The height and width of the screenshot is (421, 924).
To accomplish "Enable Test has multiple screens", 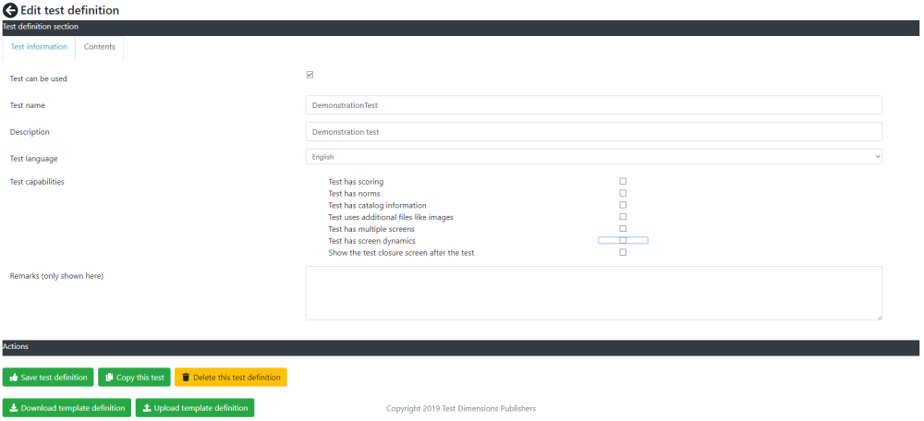I will 623,228.
